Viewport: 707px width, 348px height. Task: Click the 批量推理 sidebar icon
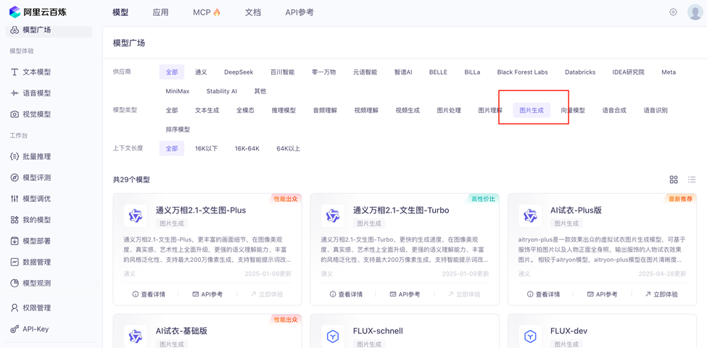[x=15, y=156]
